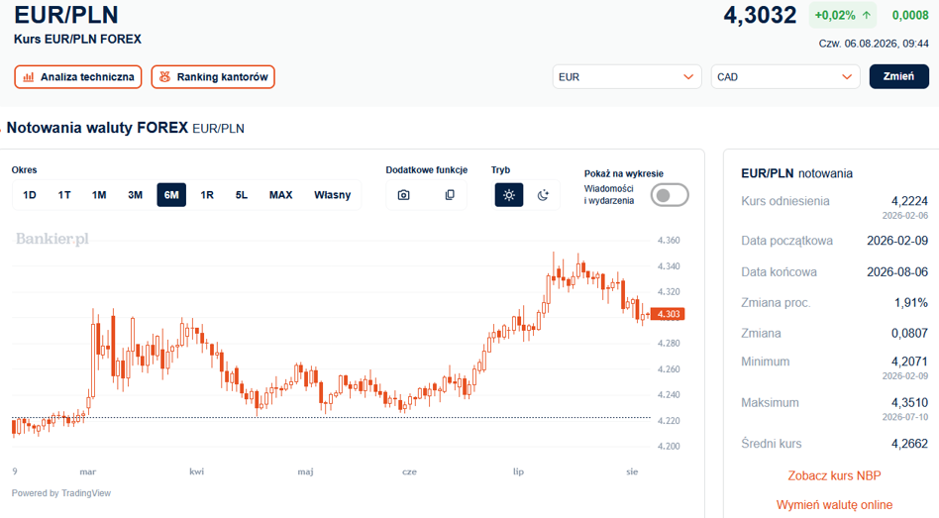Switch chart to dark mode moon icon
Screen dimensions: 939x518
[x=543, y=195]
